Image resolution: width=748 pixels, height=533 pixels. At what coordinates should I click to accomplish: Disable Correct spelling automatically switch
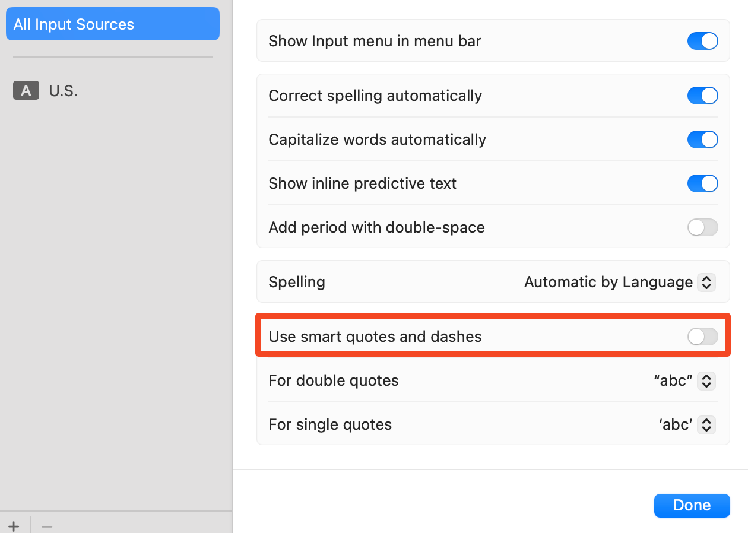tap(702, 96)
